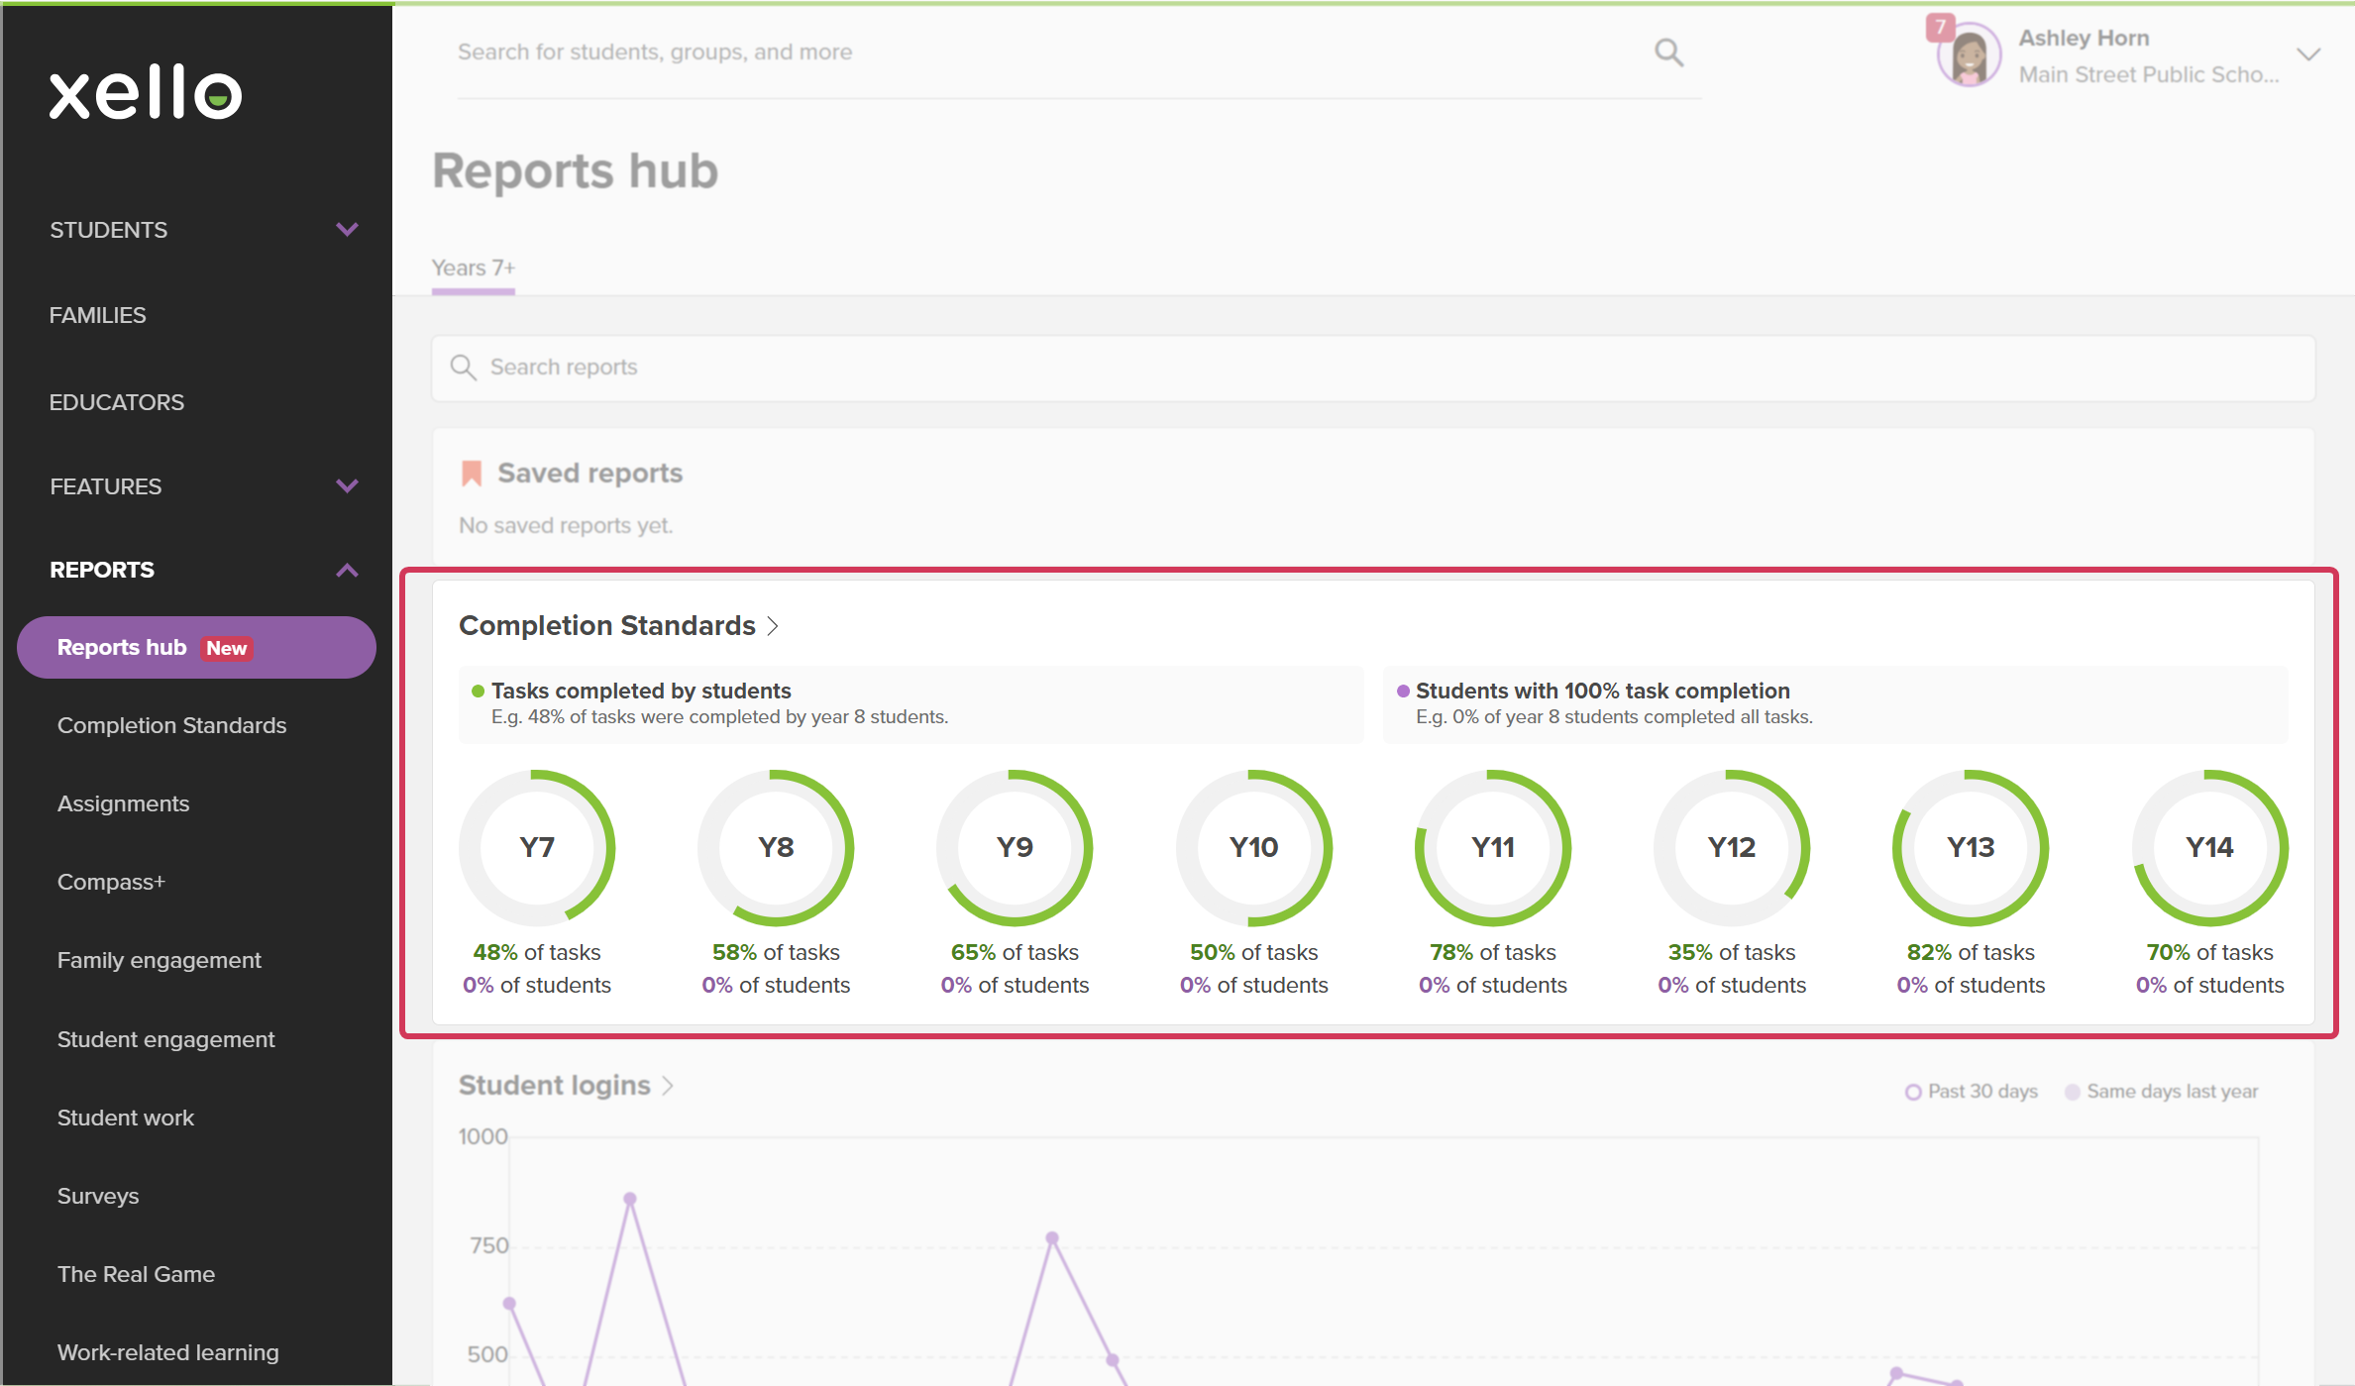Collapse the REPORTS section chevron

[347, 571]
